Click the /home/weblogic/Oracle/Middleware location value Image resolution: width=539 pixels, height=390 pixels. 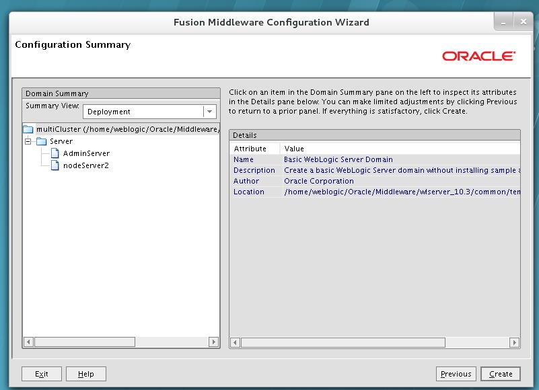(x=402, y=192)
